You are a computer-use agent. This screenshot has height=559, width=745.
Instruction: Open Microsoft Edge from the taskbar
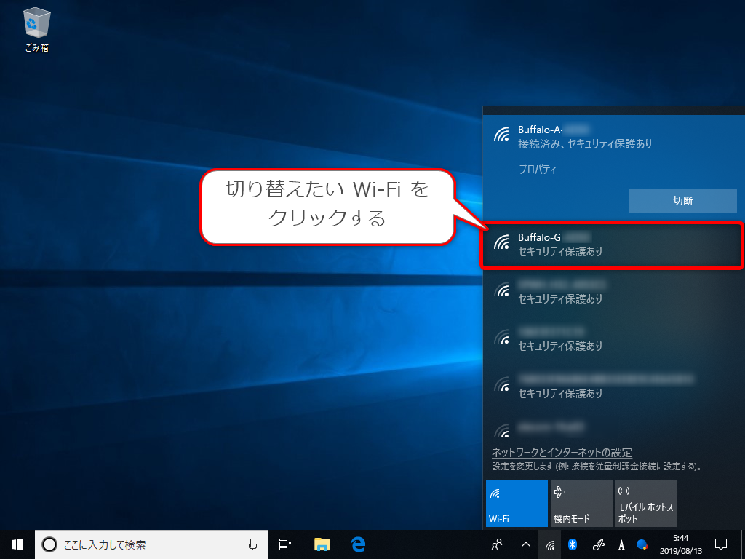point(357,544)
